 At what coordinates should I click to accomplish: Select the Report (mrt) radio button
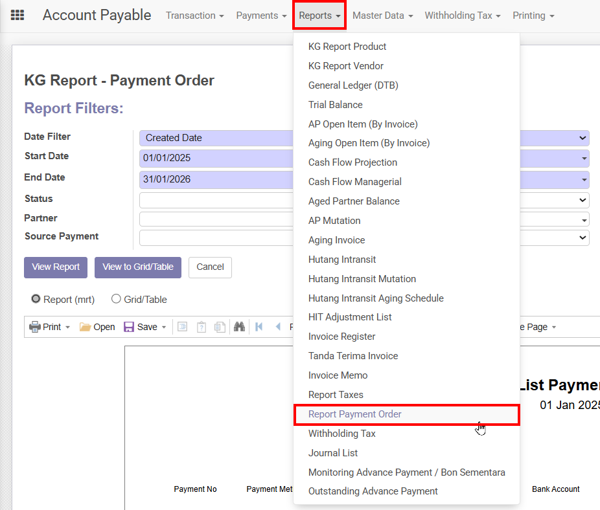tap(36, 299)
